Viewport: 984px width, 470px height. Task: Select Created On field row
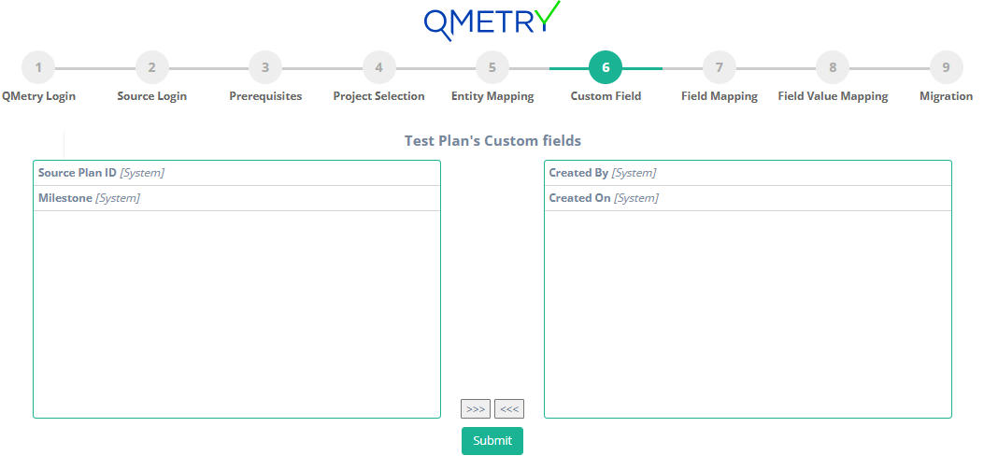748,198
